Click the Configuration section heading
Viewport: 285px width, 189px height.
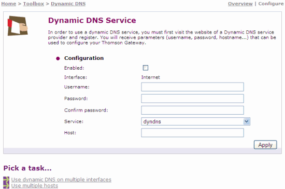tap(84, 58)
